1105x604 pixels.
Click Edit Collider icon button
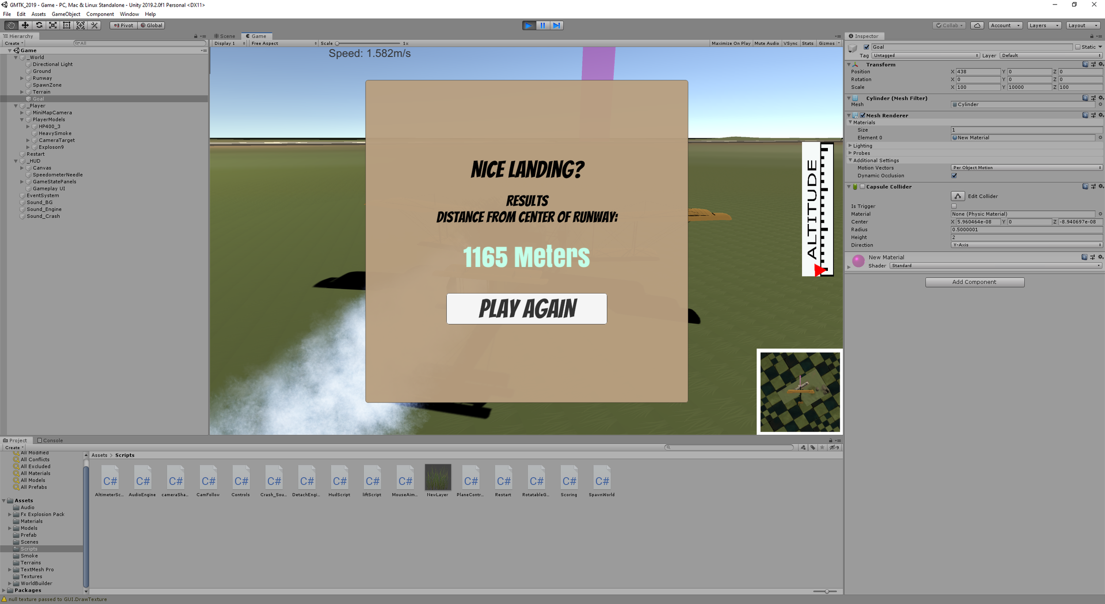point(957,196)
